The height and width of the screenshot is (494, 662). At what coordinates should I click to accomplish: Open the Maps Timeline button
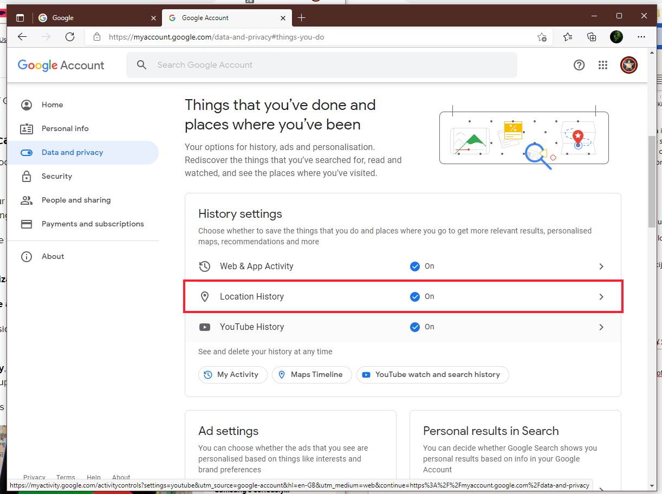(311, 375)
